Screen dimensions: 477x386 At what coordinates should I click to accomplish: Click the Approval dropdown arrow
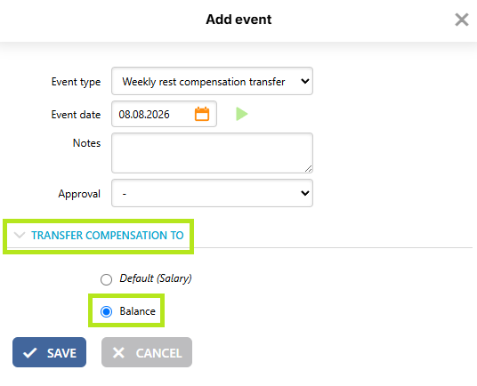coord(305,193)
